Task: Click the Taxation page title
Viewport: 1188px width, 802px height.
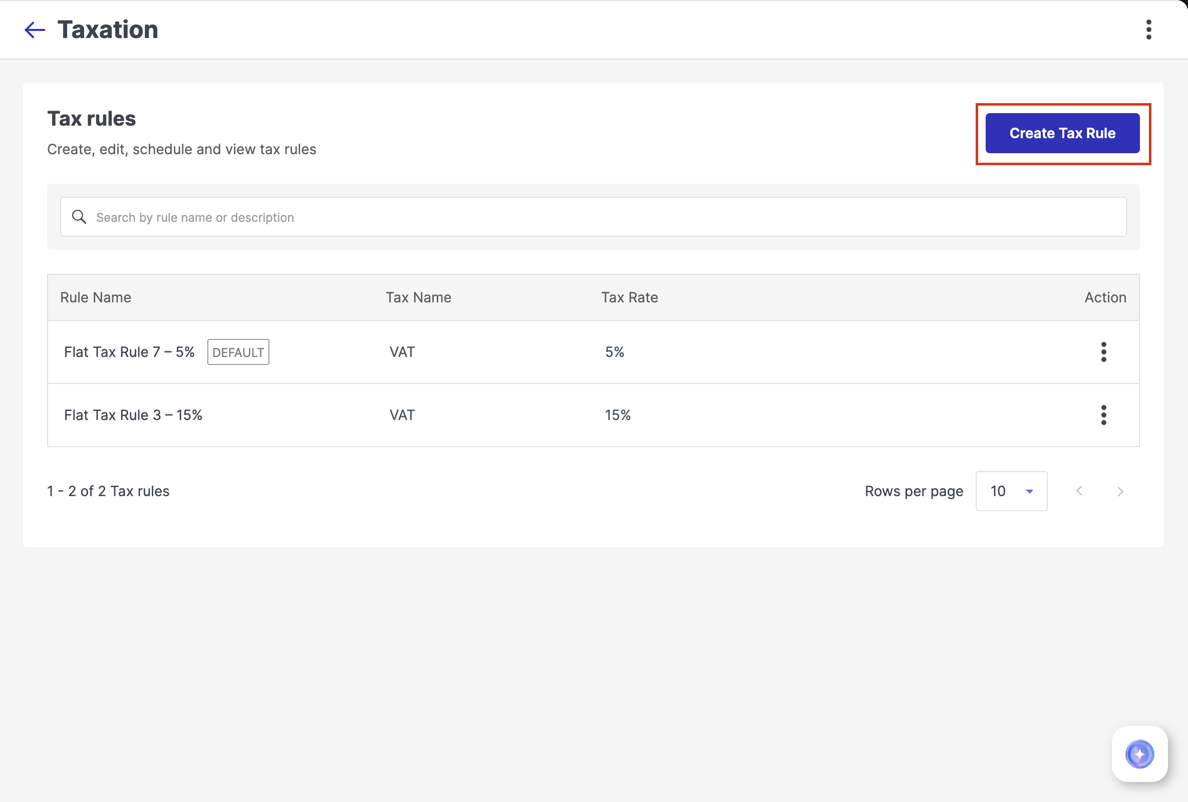Action: (108, 30)
